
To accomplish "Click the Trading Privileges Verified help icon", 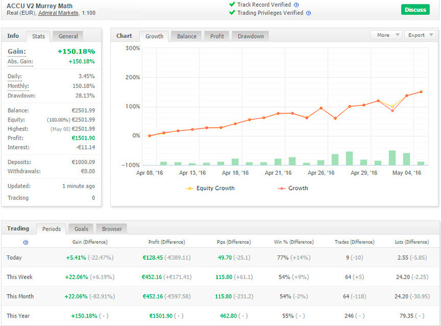I will [309, 13].
